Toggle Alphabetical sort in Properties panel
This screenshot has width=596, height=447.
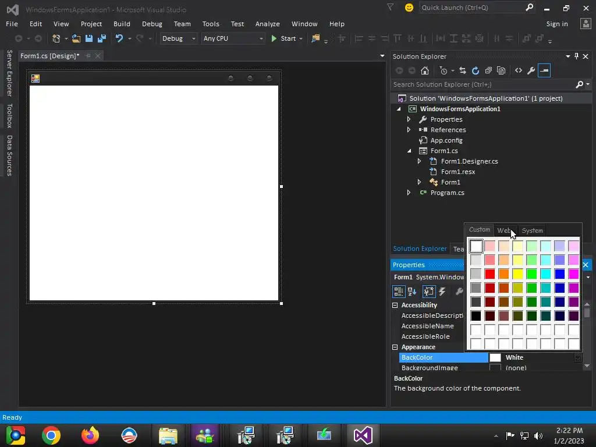click(412, 292)
